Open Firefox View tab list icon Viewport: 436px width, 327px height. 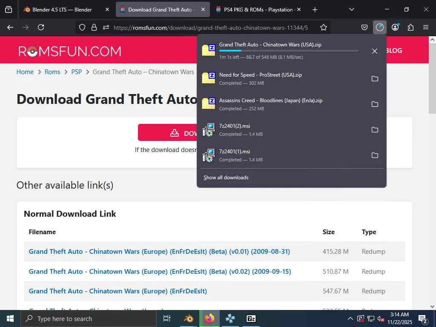[9, 9]
